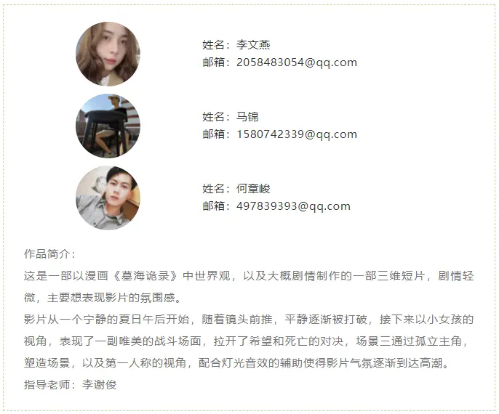Click the instructor name 李谢俊
Image resolution: width=499 pixels, height=414 pixels.
click(x=99, y=385)
